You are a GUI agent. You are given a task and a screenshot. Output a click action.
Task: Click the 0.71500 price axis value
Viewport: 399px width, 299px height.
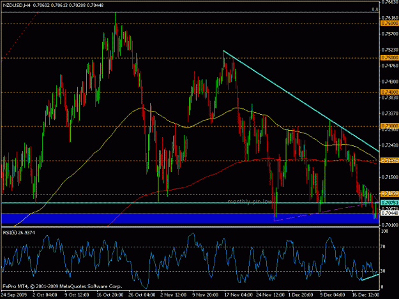(x=389, y=177)
